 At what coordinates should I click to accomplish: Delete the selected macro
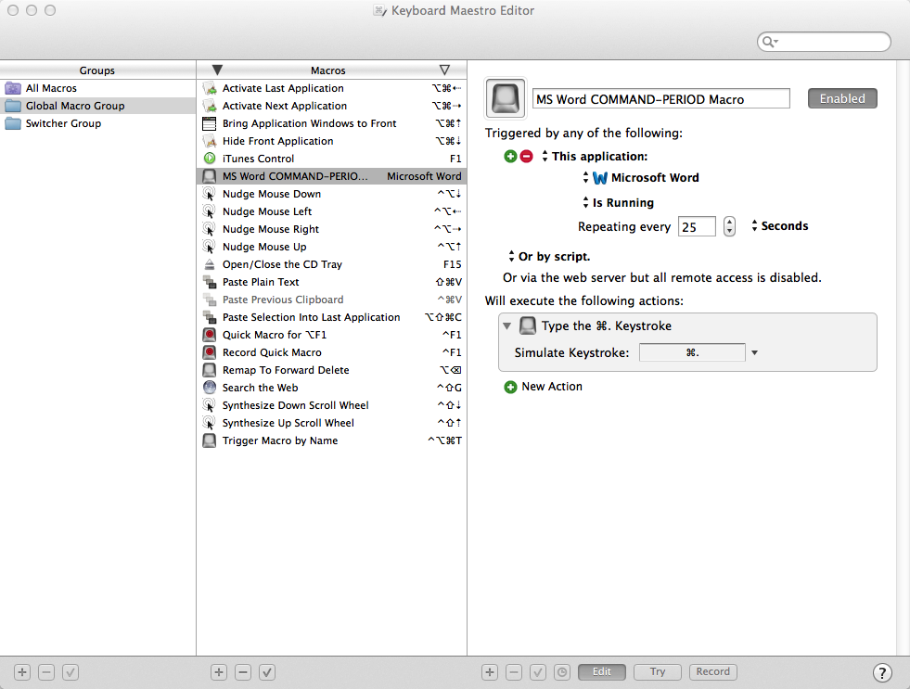tap(243, 672)
